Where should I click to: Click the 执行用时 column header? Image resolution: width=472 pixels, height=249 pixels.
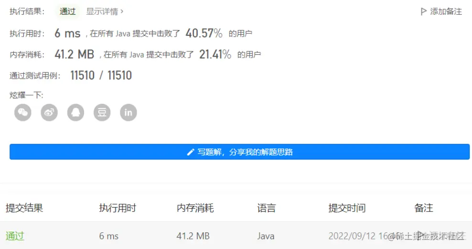tap(118, 208)
